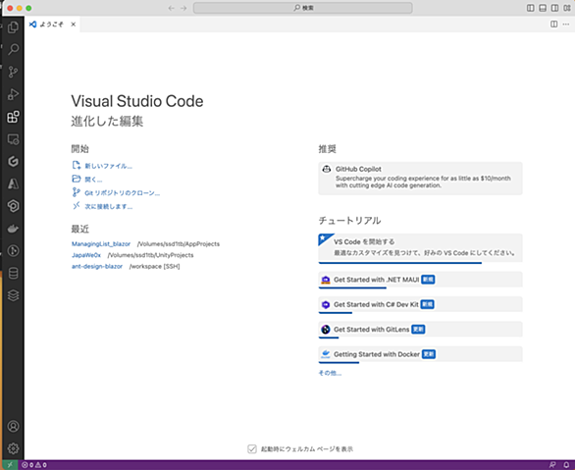Open the GitHub Copilot recommendation card
This screenshot has height=470, width=575.
(x=420, y=179)
